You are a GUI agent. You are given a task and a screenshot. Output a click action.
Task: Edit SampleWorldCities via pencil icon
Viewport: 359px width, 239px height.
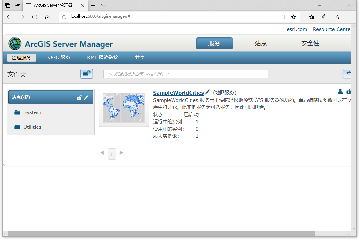208,92
